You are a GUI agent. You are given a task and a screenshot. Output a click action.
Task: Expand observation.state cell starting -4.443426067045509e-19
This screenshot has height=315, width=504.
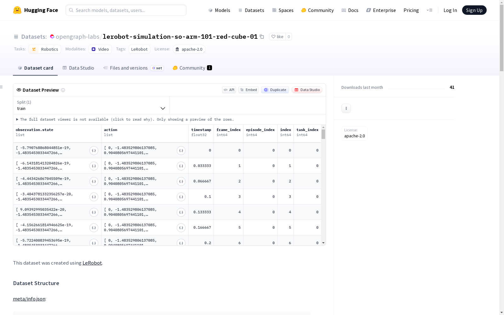(94, 181)
